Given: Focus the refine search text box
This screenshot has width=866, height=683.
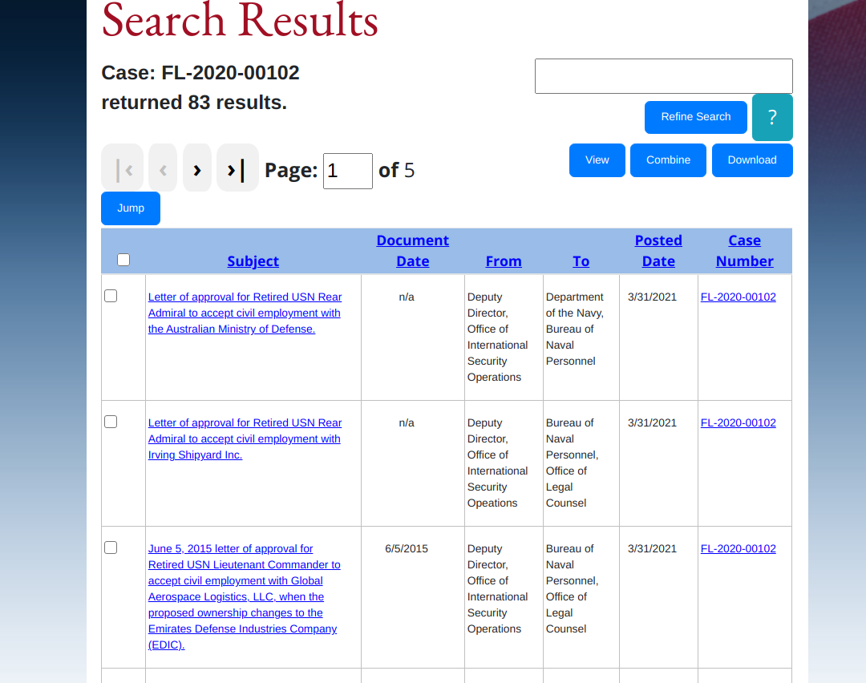Looking at the screenshot, I should coord(664,76).
